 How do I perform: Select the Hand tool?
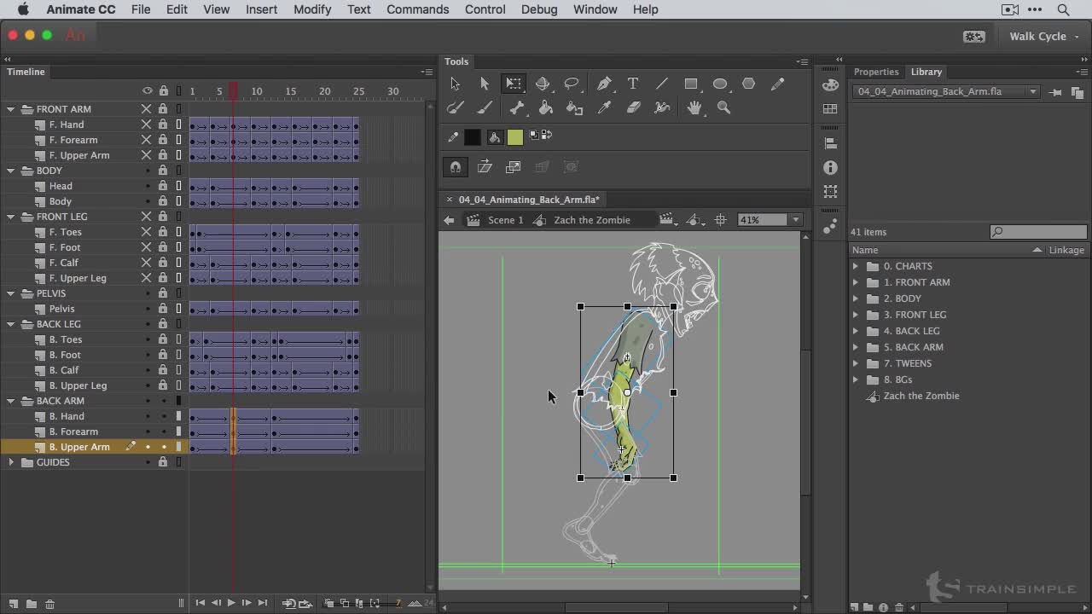[695, 107]
